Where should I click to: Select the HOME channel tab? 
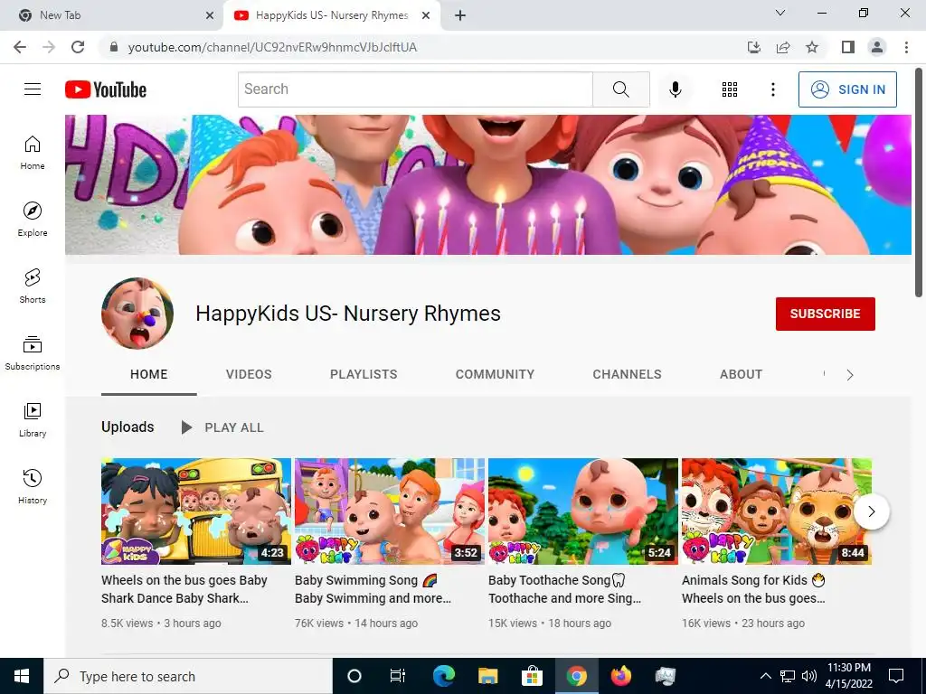(x=149, y=374)
